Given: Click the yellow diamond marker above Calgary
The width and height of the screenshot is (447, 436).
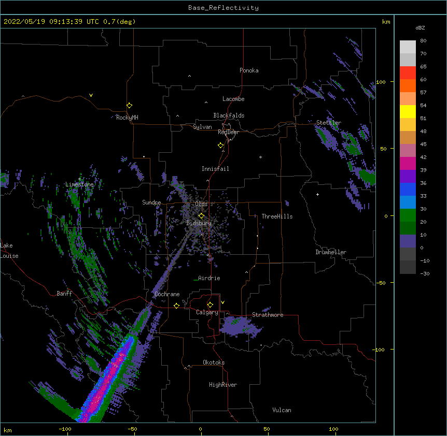Looking at the screenshot, I should click(210, 305).
